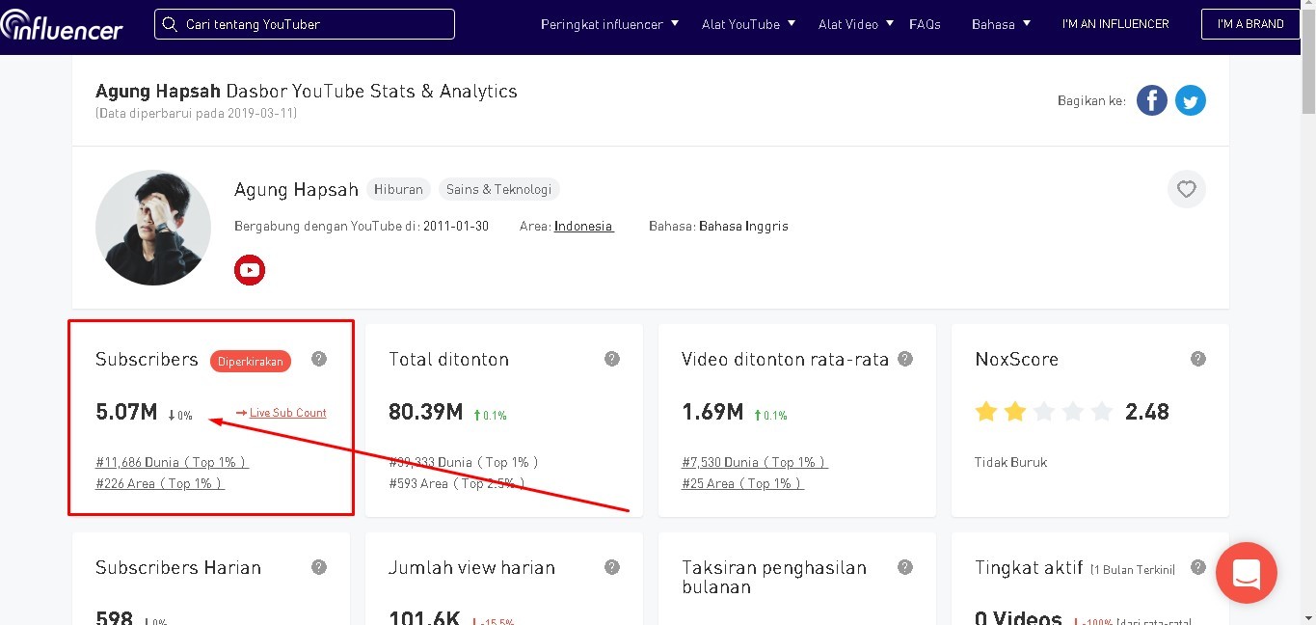The height and width of the screenshot is (625, 1316).
Task: Open #11,686 Dunia subscriber rank link
Action: pyautogui.click(x=172, y=462)
